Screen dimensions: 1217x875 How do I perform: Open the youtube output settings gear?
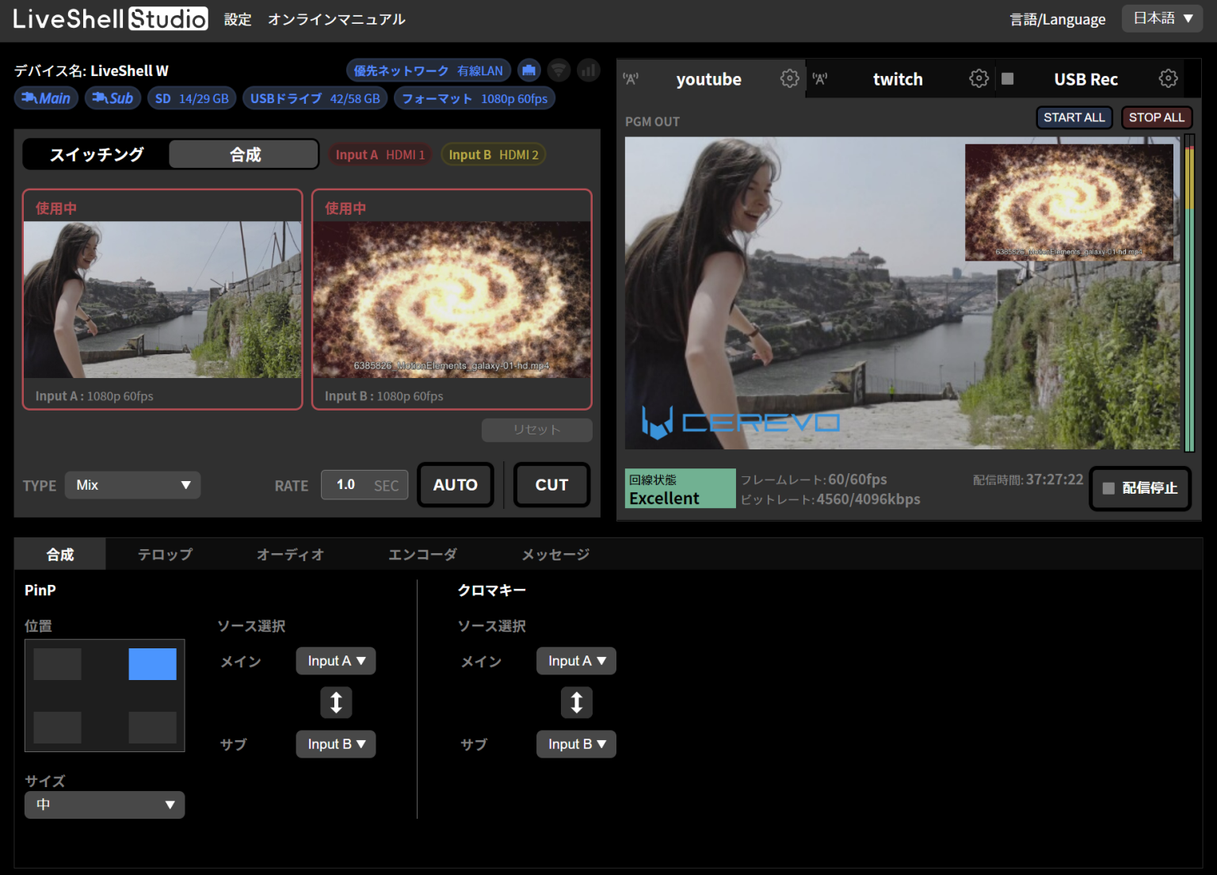789,78
